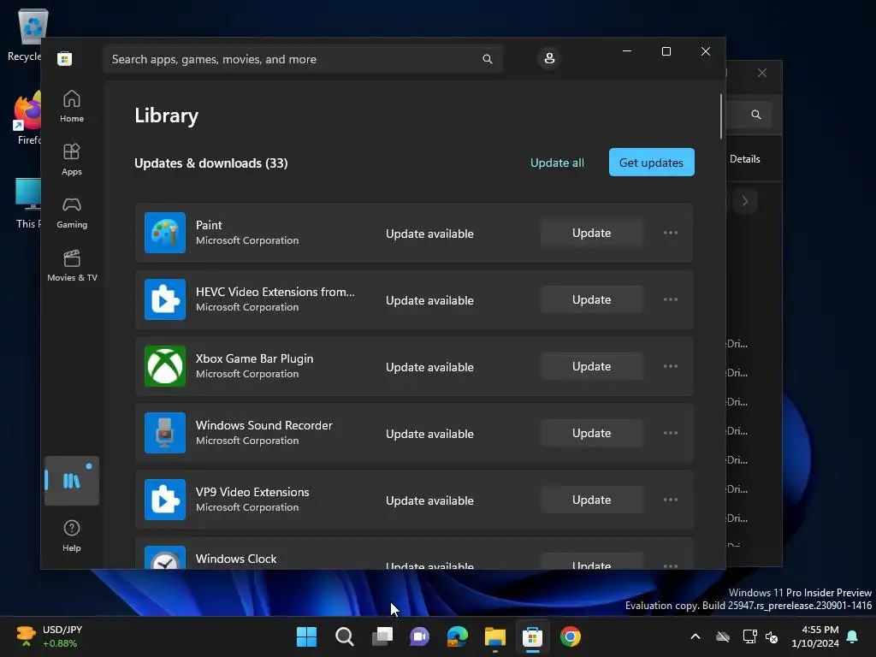The height and width of the screenshot is (657, 876).
Task: Click the Microsoft Store taskbar icon
Action: pyautogui.click(x=532, y=636)
